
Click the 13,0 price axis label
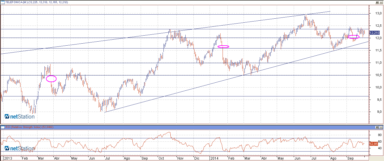[379, 13]
